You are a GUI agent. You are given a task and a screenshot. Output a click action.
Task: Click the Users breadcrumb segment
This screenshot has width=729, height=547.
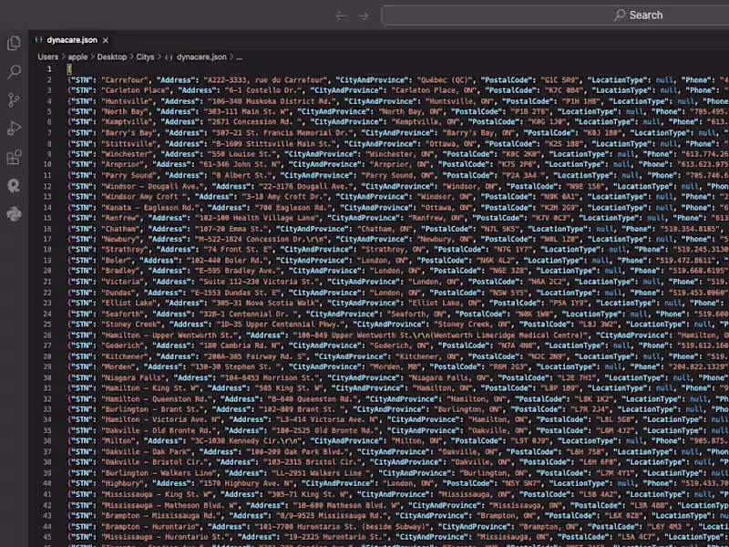48,57
